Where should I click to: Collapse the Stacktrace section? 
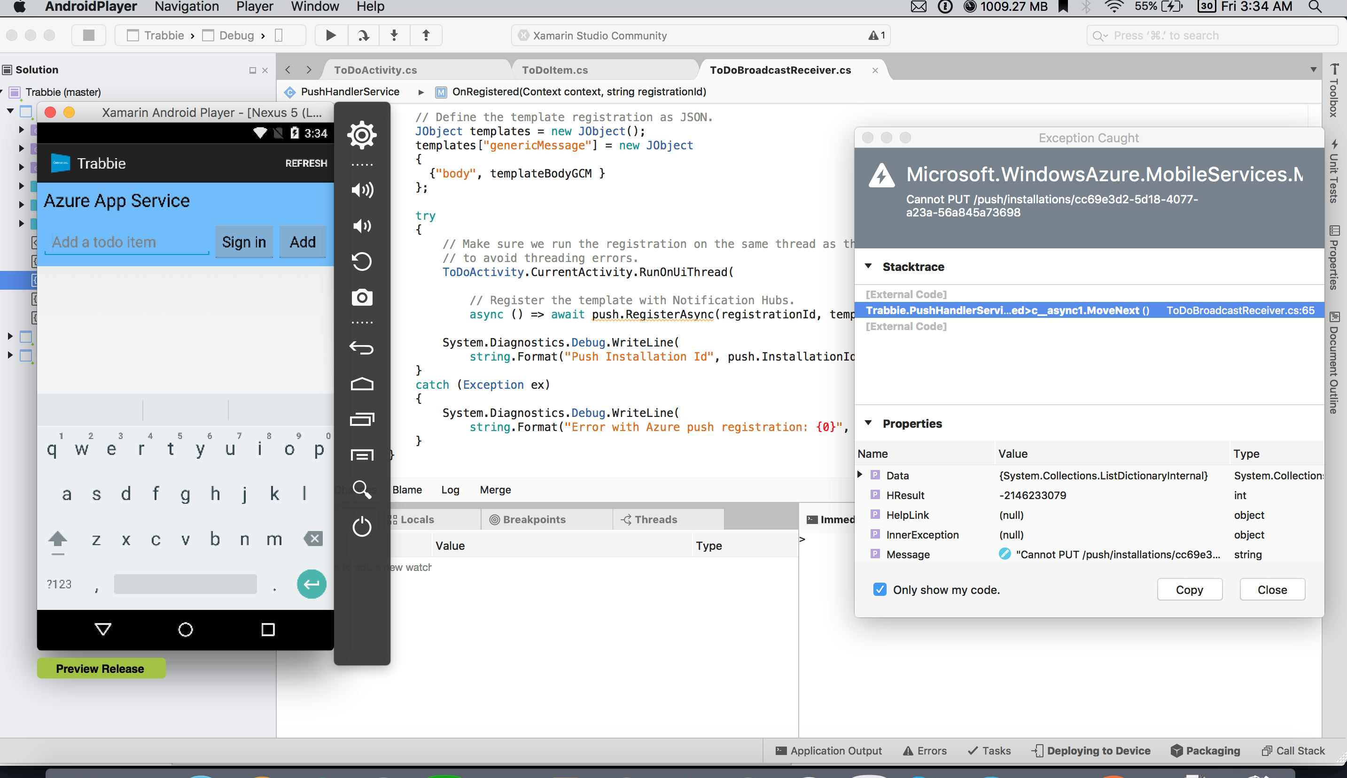coord(868,266)
